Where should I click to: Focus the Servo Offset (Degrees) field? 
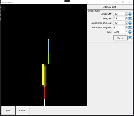click(119, 28)
